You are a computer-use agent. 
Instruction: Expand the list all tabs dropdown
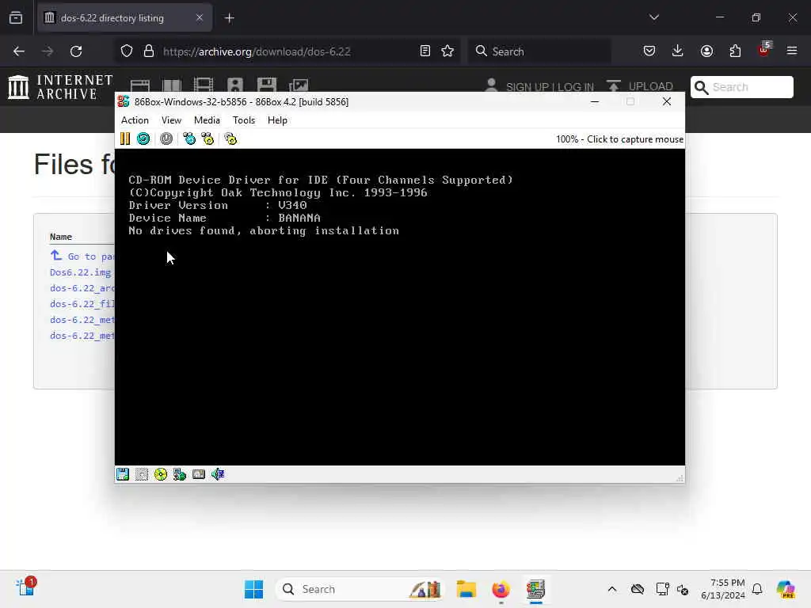pos(654,17)
